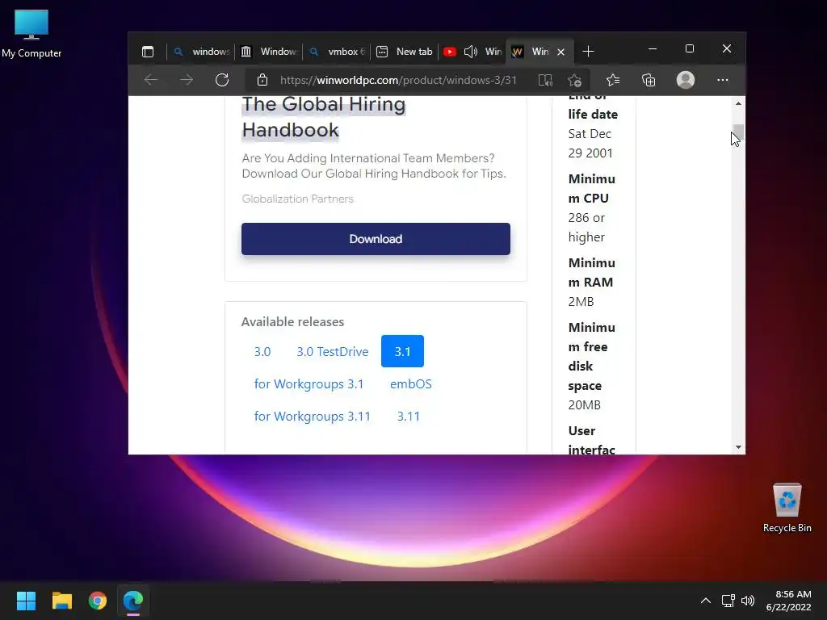The height and width of the screenshot is (620, 827).
Task: Select the Recycle Bin desktop icon
Action: [x=787, y=508]
